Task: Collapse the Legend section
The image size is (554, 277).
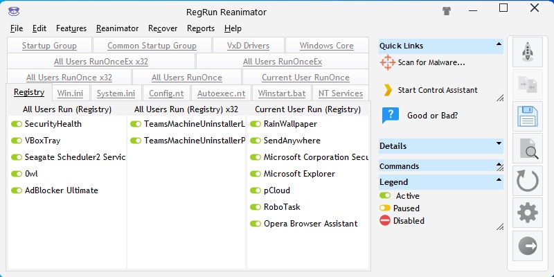Action: point(499,181)
